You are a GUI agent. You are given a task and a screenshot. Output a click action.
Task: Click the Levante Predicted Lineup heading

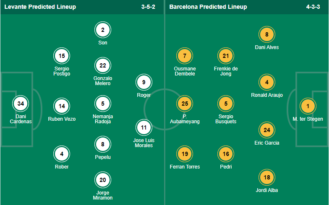click(x=40, y=7)
